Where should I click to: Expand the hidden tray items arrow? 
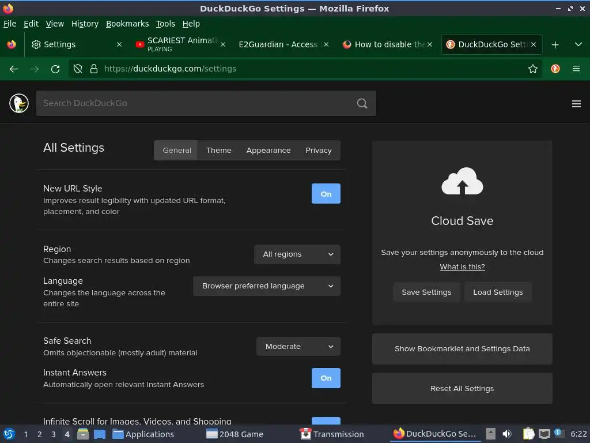(490, 434)
